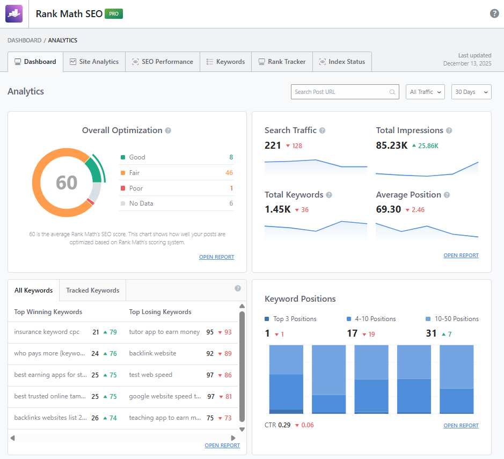
Task: Select the All Keywords tab
Action: point(33,290)
